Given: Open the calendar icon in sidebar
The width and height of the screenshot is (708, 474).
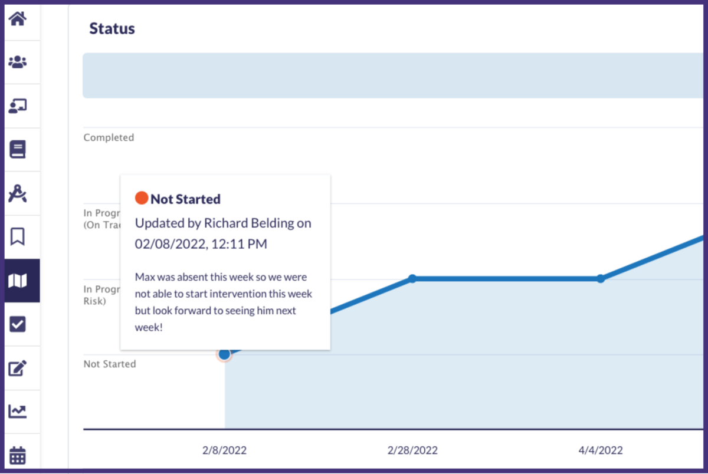Looking at the screenshot, I should click(18, 455).
